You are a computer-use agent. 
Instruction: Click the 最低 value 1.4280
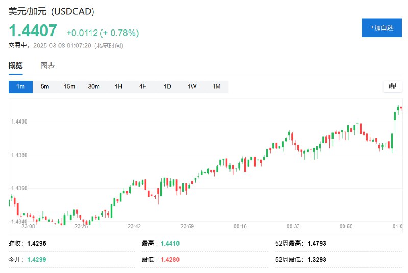coord(170,259)
